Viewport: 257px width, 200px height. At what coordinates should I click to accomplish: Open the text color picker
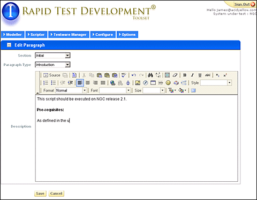(x=172, y=90)
